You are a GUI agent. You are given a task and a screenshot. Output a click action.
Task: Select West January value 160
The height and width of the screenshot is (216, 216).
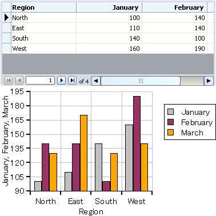[x=109, y=49]
